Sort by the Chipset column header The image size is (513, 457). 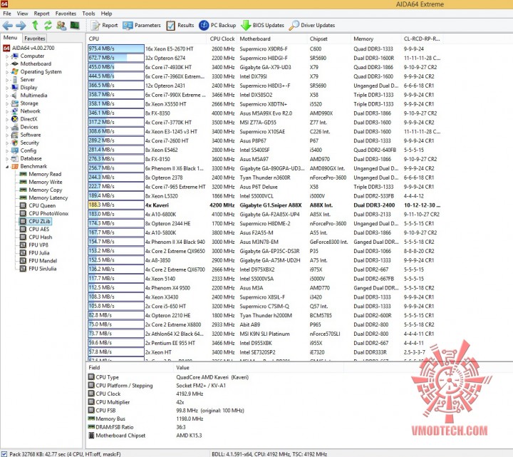(328, 38)
